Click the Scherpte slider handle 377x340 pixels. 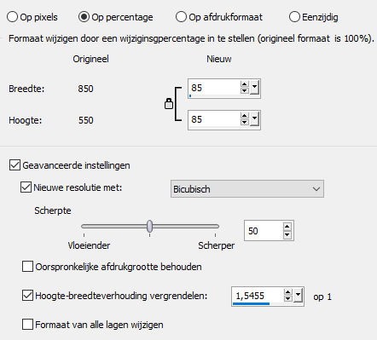point(150,227)
